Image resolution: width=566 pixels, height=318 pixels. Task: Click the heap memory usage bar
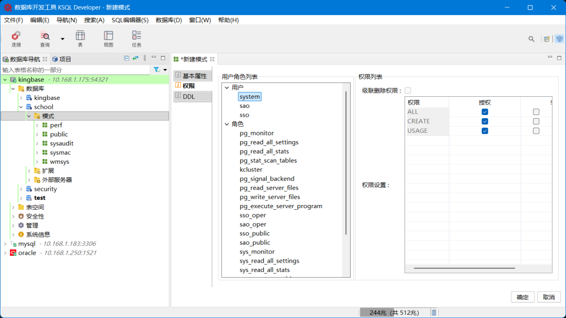pos(395,313)
